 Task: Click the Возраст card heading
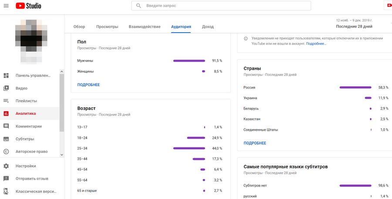pyautogui.click(x=87, y=109)
